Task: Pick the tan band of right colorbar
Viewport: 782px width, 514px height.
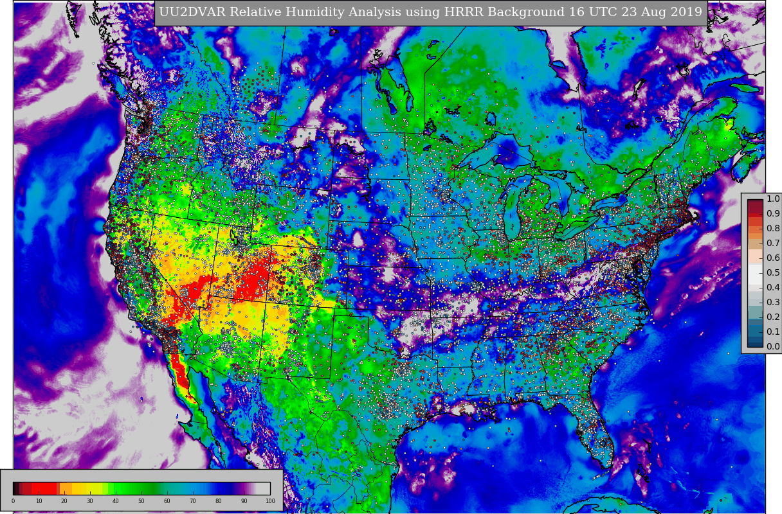Action: (x=755, y=244)
